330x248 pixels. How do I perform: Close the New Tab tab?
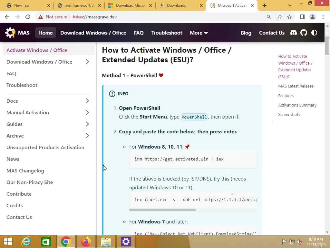pos(49,5)
